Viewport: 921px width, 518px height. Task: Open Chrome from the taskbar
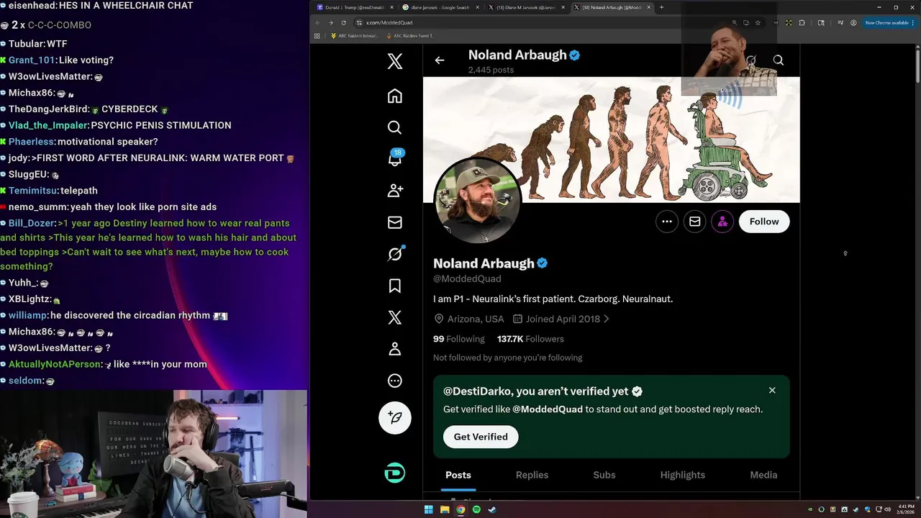click(x=460, y=509)
